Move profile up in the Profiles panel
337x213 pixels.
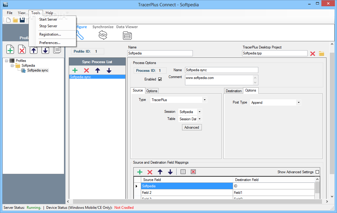pos(34,50)
